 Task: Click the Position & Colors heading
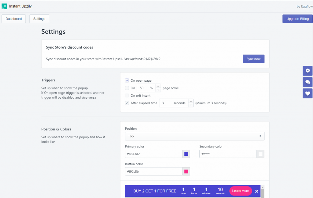coord(56,129)
